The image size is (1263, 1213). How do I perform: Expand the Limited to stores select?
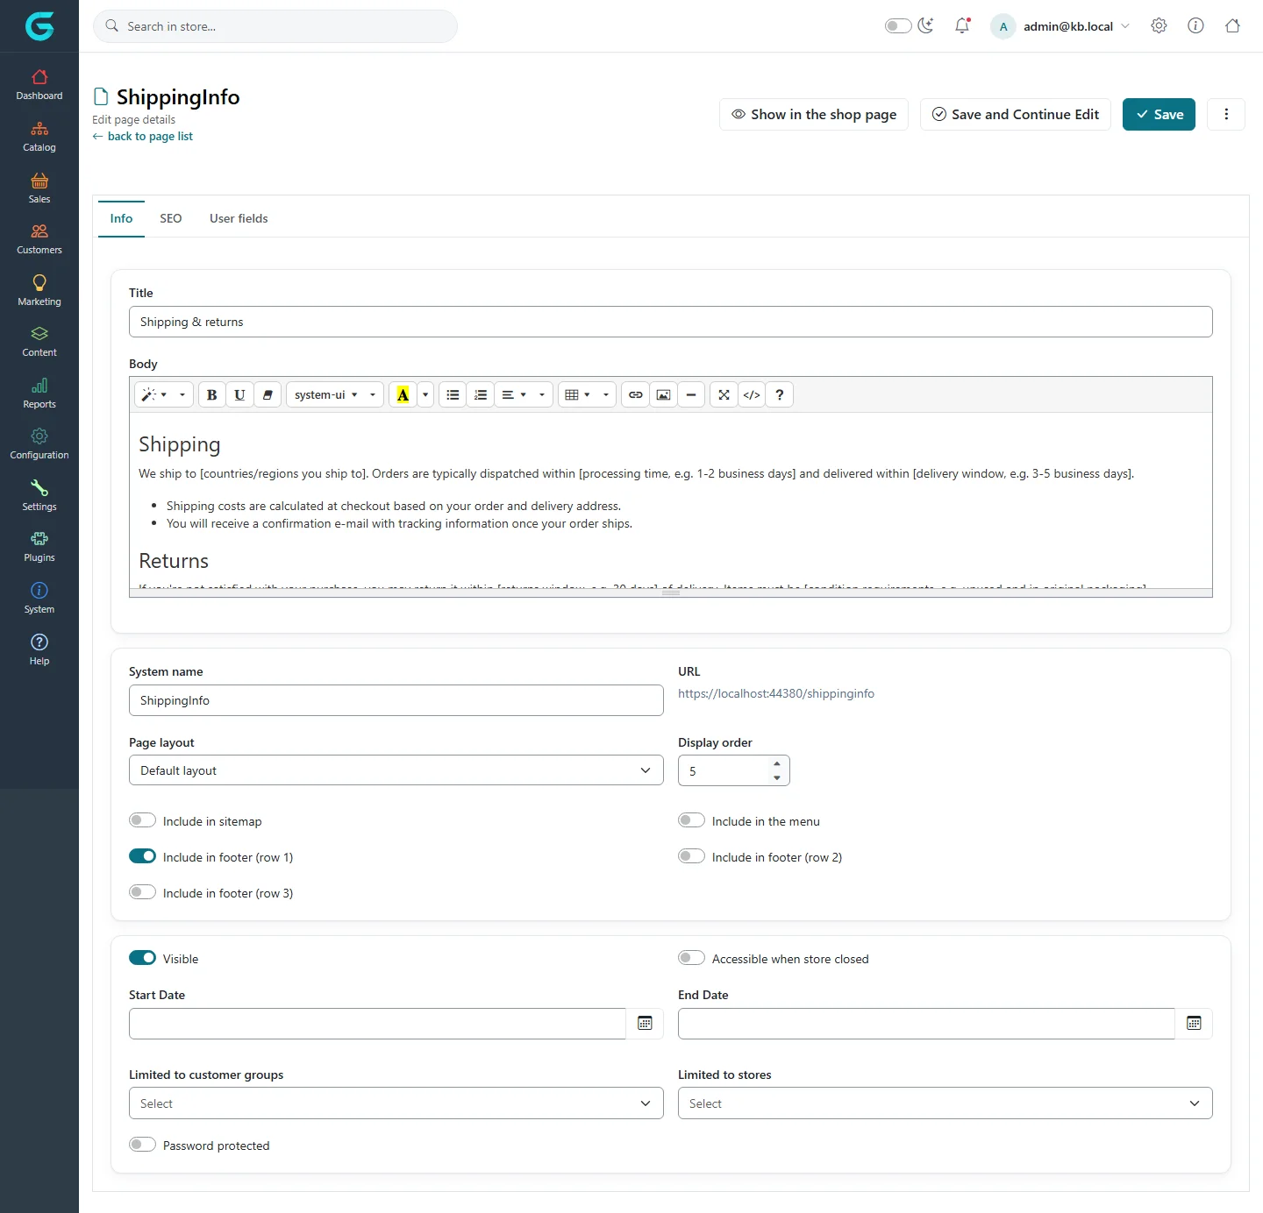tap(945, 1103)
